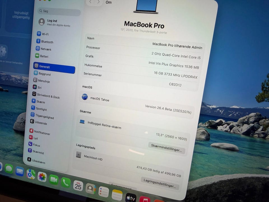Select Låseskærm in the sidebar

36,160
